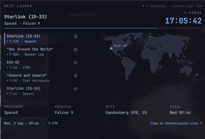Viewport: 205px width, 139px height.
Task: Open View on RocketLaunch.Live link
Action: [176, 123]
